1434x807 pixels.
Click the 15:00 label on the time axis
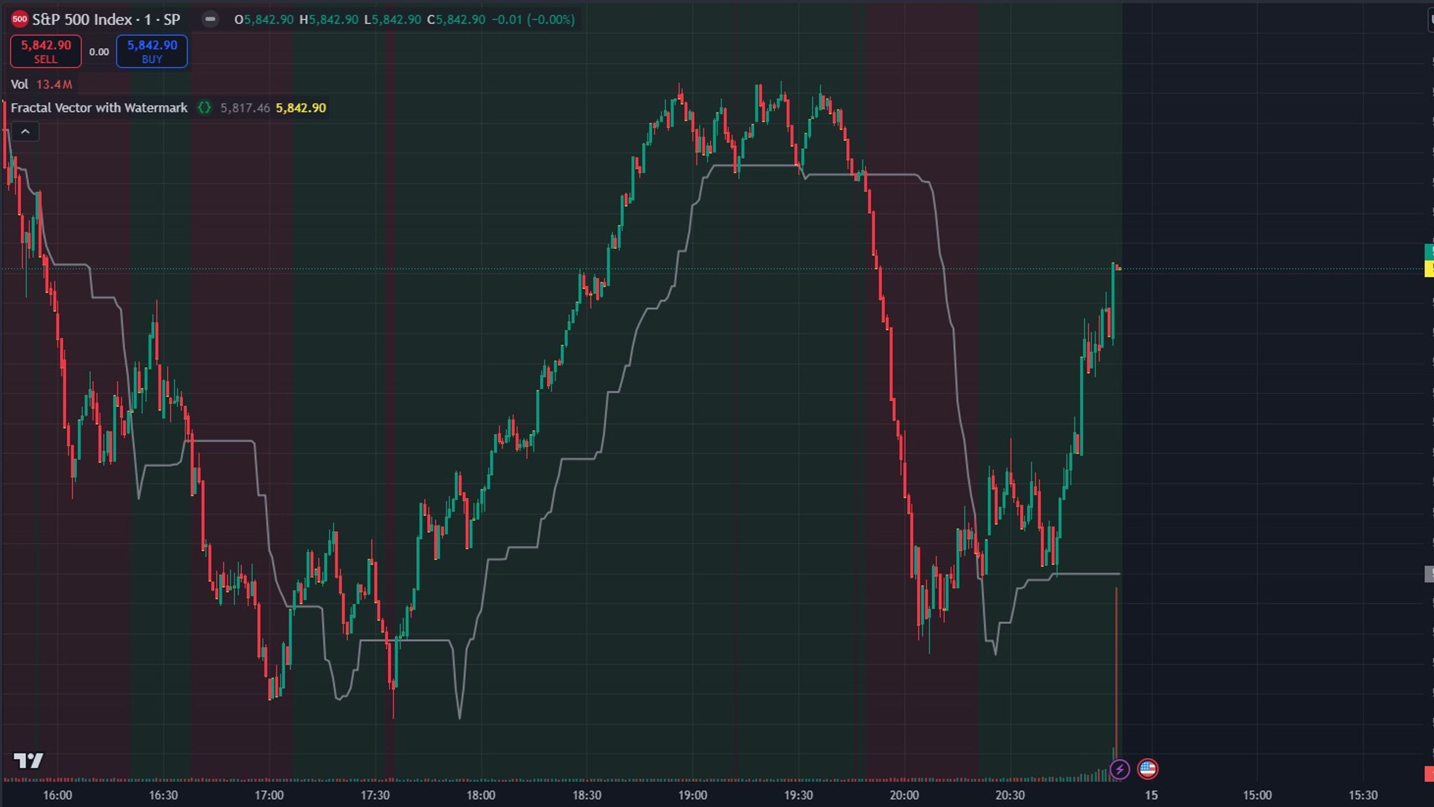1257,795
